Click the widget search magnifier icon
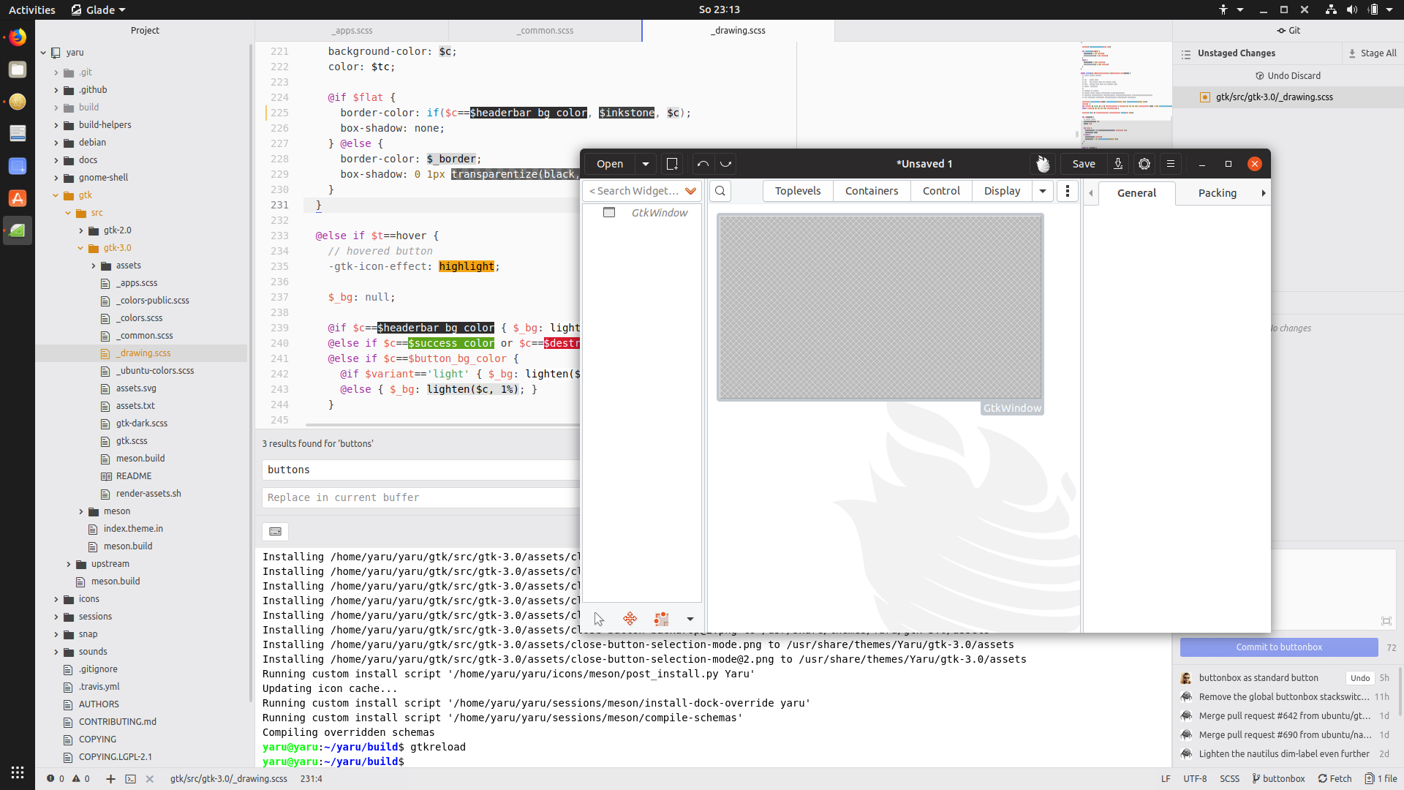 (x=720, y=191)
